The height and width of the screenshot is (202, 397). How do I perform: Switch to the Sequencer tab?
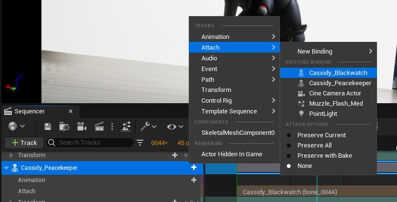click(40, 111)
